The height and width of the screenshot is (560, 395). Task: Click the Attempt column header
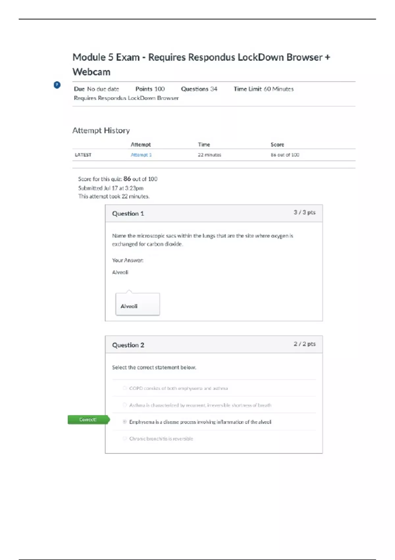tap(141, 144)
